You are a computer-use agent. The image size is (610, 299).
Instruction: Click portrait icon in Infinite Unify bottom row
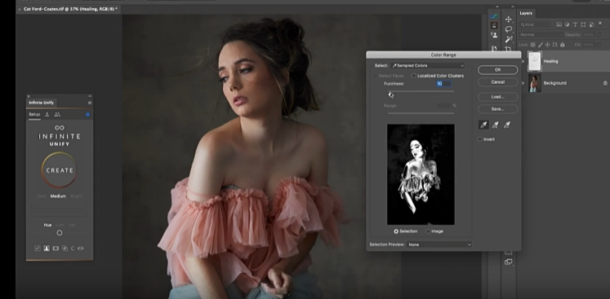tap(47, 248)
